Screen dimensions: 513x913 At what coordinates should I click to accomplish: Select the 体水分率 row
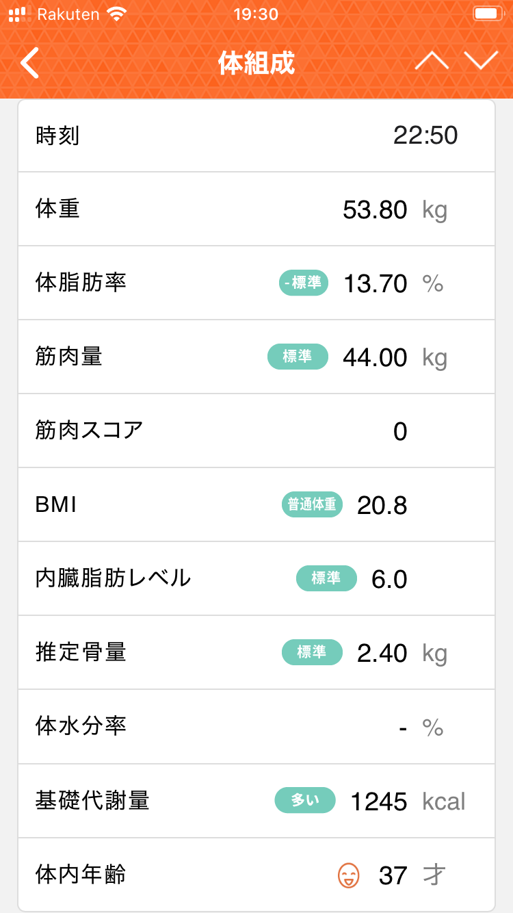256,726
